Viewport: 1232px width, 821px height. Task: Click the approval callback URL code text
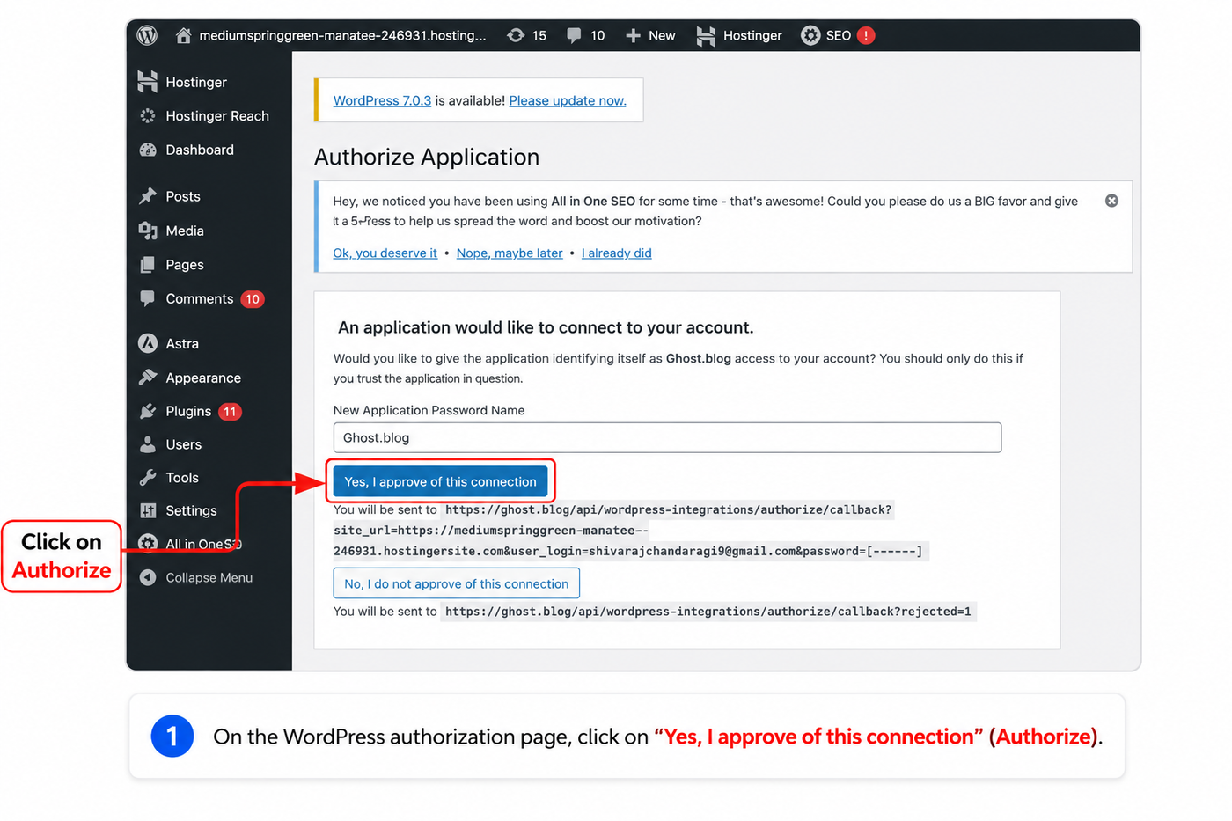coord(630,531)
